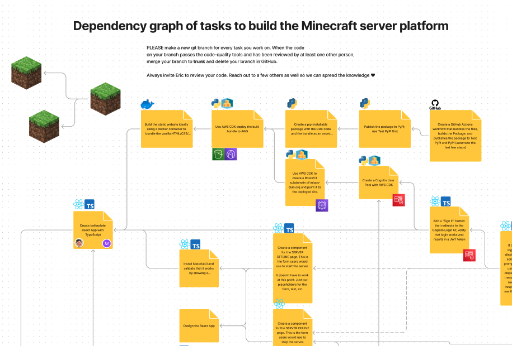
Task: Select the green S3 bucket icon under the AWS deploy note
Action: pyautogui.click(x=218, y=153)
